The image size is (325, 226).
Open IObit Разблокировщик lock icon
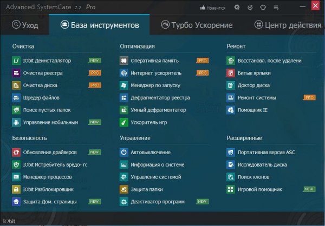(16, 189)
